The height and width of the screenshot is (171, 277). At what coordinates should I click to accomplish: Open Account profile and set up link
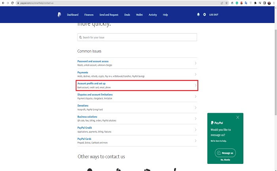tap(91, 84)
